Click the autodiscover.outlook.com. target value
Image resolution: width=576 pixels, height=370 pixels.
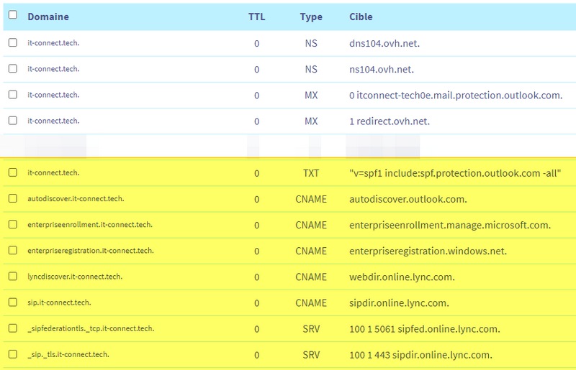(408, 199)
